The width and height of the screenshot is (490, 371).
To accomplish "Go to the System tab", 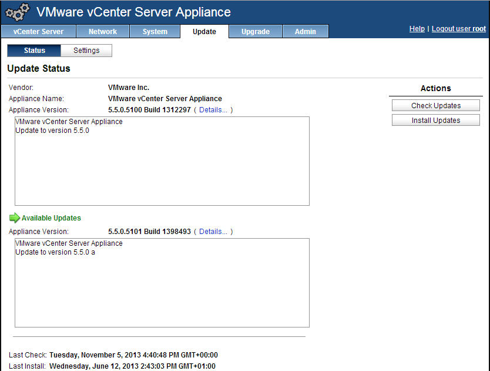I will coord(155,32).
